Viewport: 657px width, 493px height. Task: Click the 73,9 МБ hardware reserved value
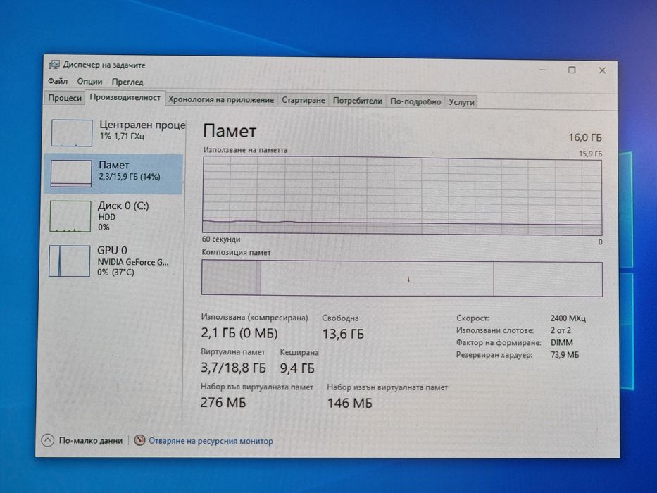565,355
